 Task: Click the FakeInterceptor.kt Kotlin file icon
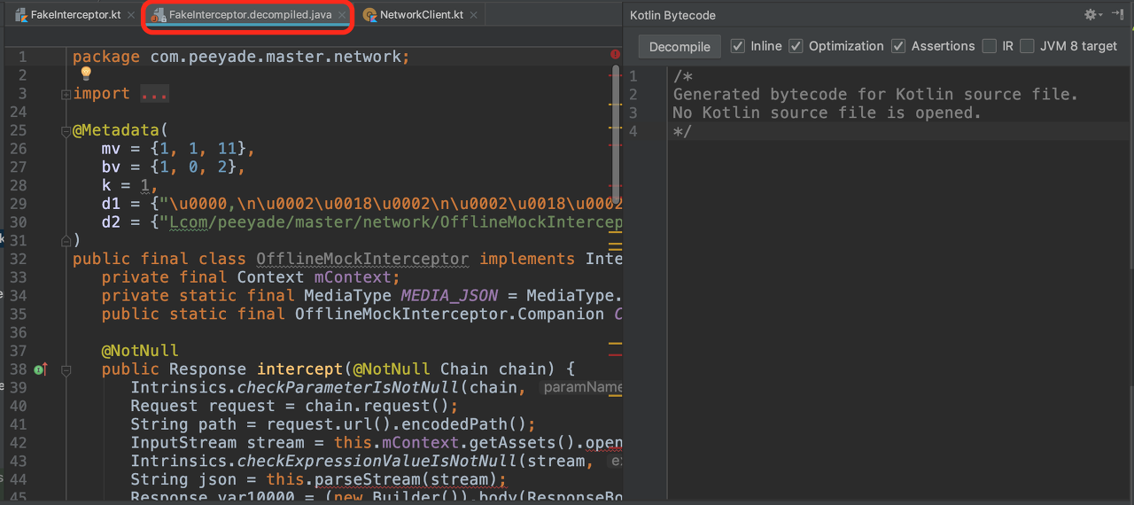point(20,15)
